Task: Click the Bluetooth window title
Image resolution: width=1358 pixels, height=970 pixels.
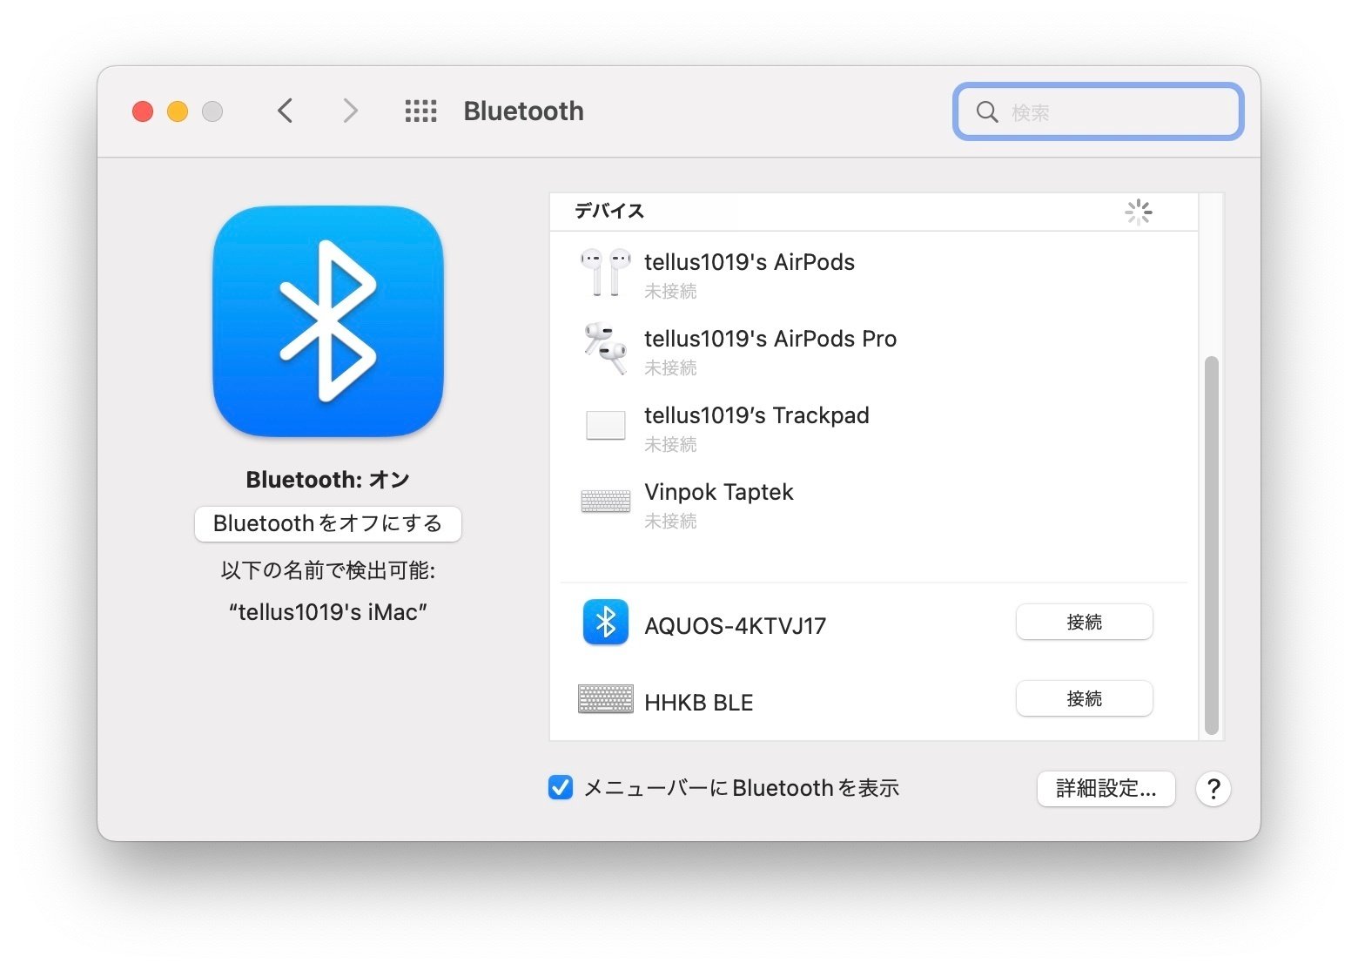Action: (x=523, y=111)
